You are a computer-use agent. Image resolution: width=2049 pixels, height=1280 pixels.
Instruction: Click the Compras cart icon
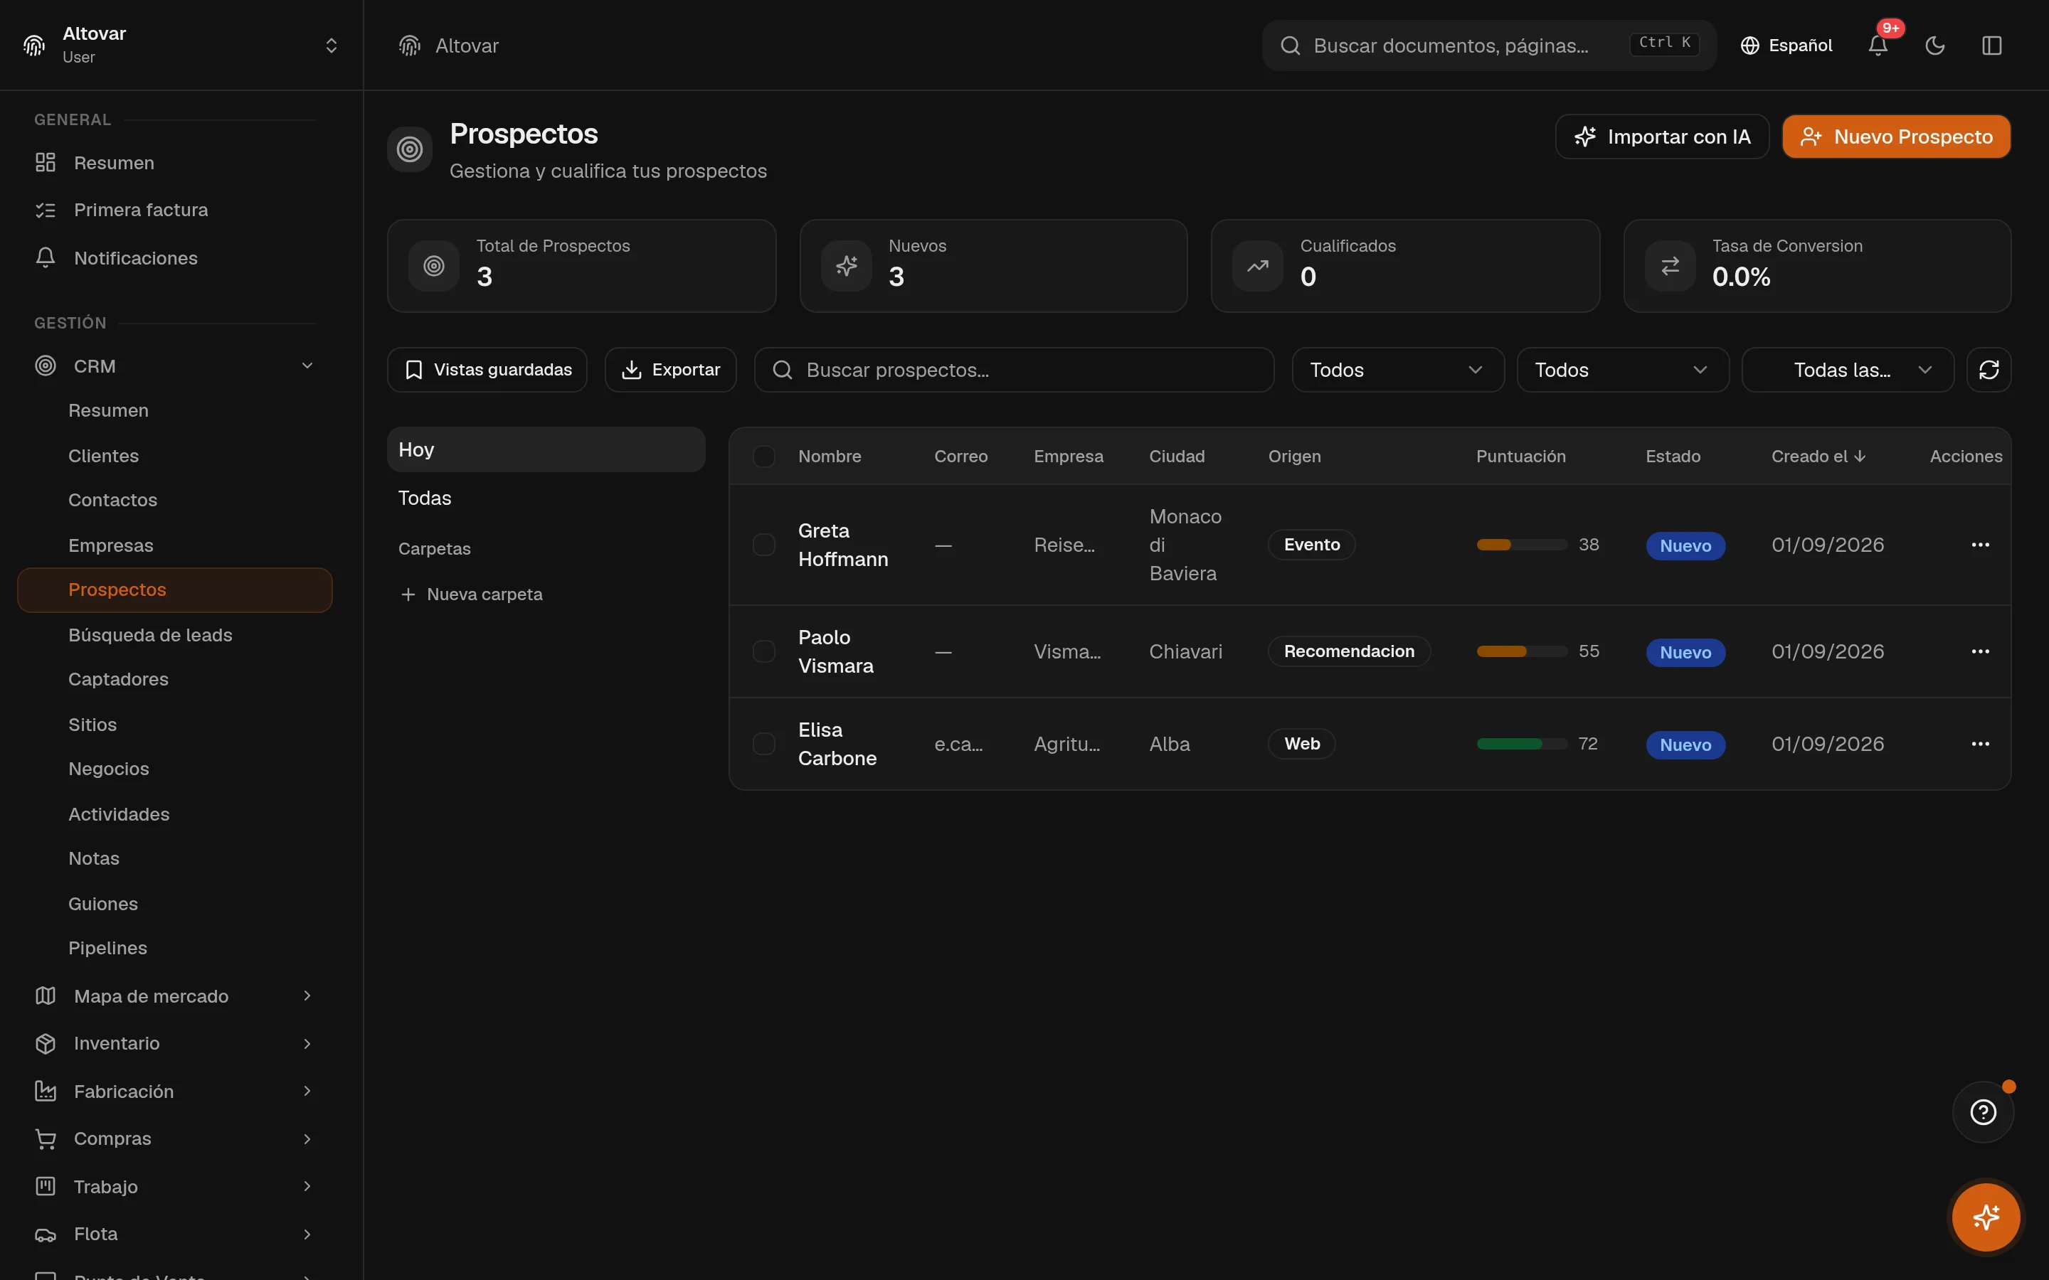pos(46,1138)
